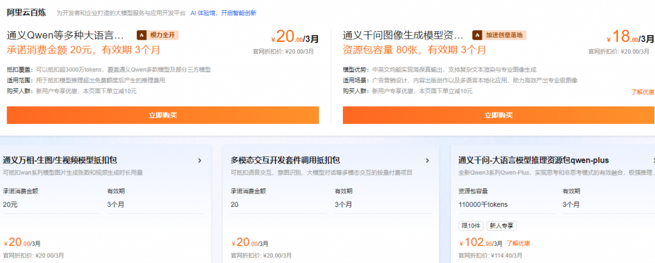Click the ¥20.00/3月 price on 通义万相 card

(22, 243)
